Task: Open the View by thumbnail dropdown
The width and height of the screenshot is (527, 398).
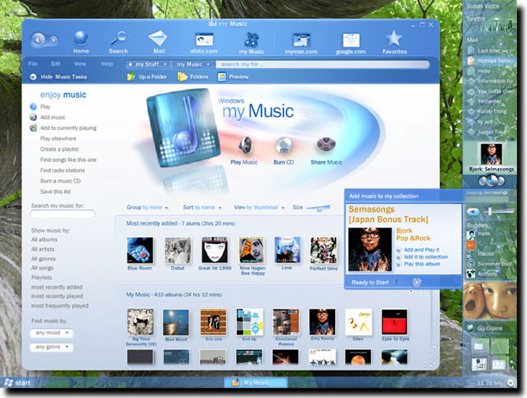Action: tap(259, 208)
